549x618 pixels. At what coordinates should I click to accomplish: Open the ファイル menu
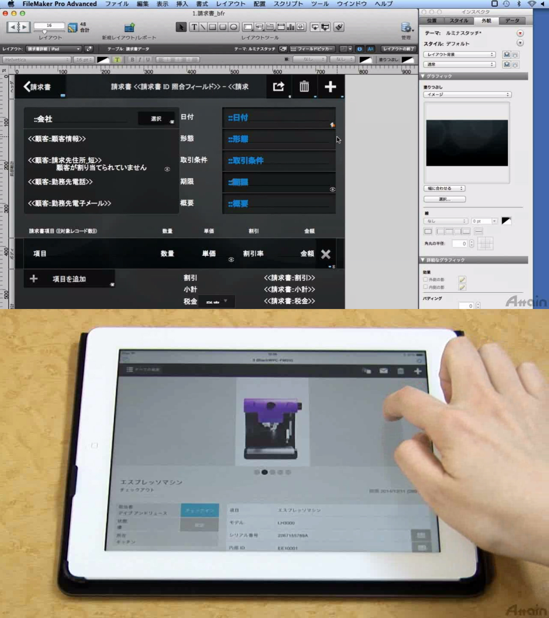pyautogui.click(x=117, y=4)
